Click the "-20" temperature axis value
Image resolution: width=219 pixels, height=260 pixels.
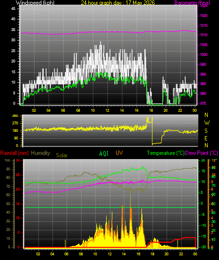point(203,247)
